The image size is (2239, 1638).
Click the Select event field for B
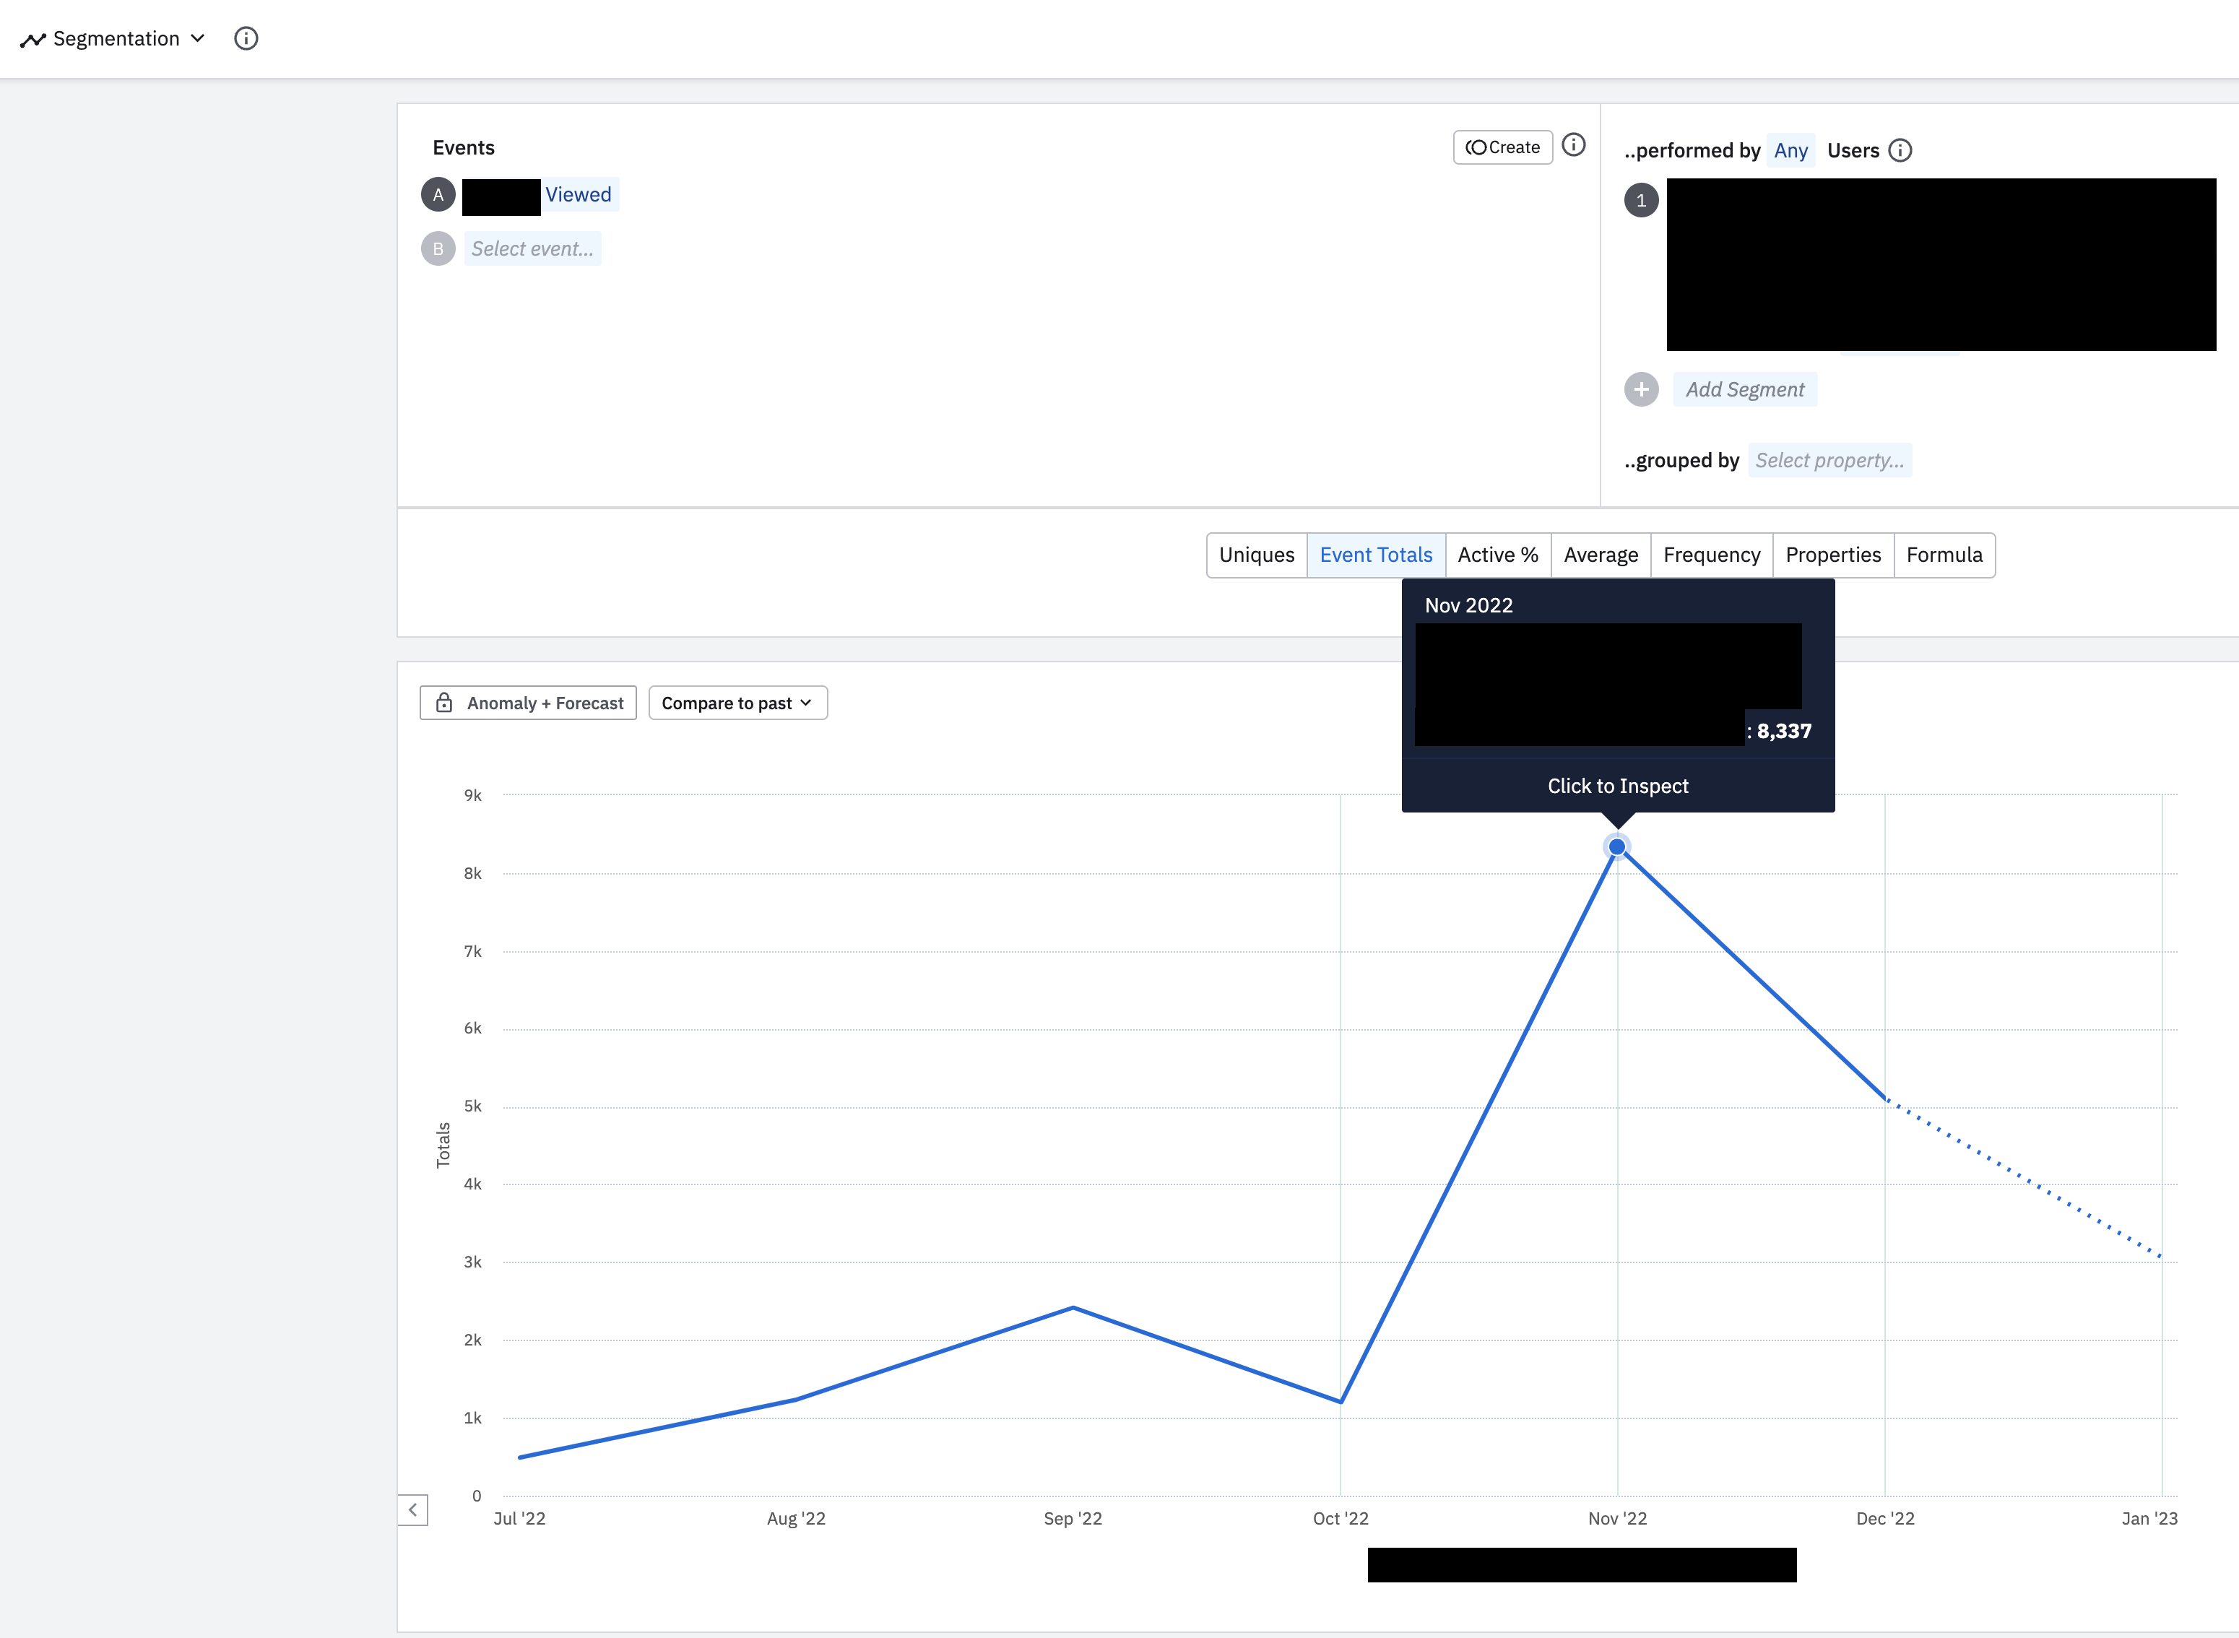tap(532, 249)
